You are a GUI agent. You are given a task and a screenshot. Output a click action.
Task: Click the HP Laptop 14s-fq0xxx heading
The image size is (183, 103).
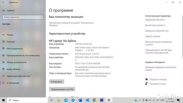(x=63, y=41)
